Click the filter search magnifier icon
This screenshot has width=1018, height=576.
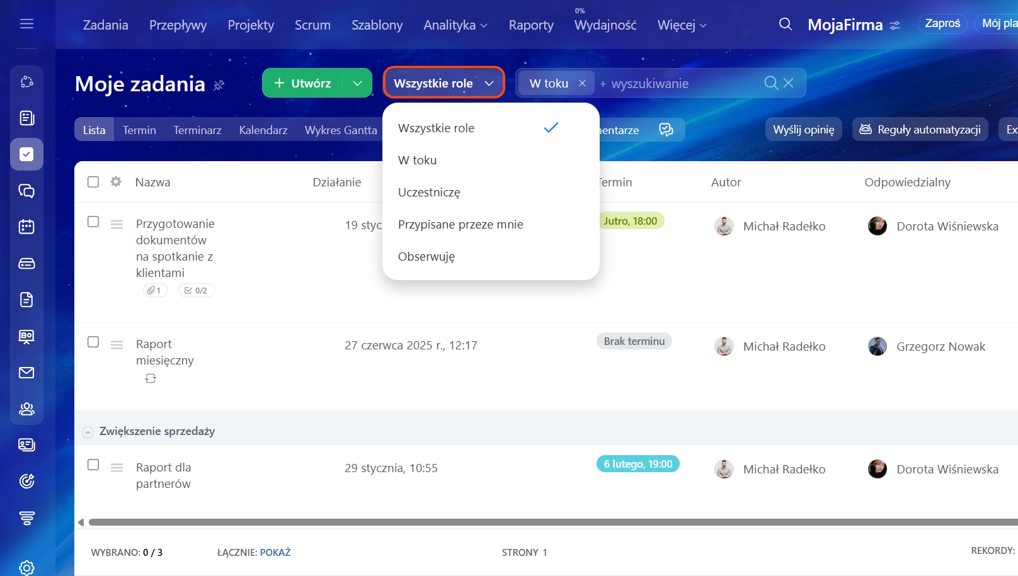pyautogui.click(x=770, y=82)
